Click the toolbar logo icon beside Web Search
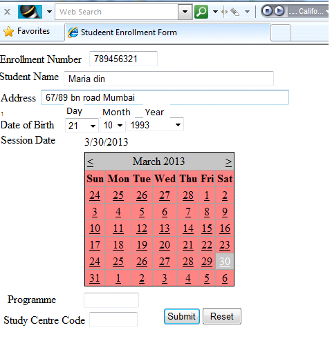Image resolution: width=332 pixels, height=361 pixels. click(x=30, y=12)
